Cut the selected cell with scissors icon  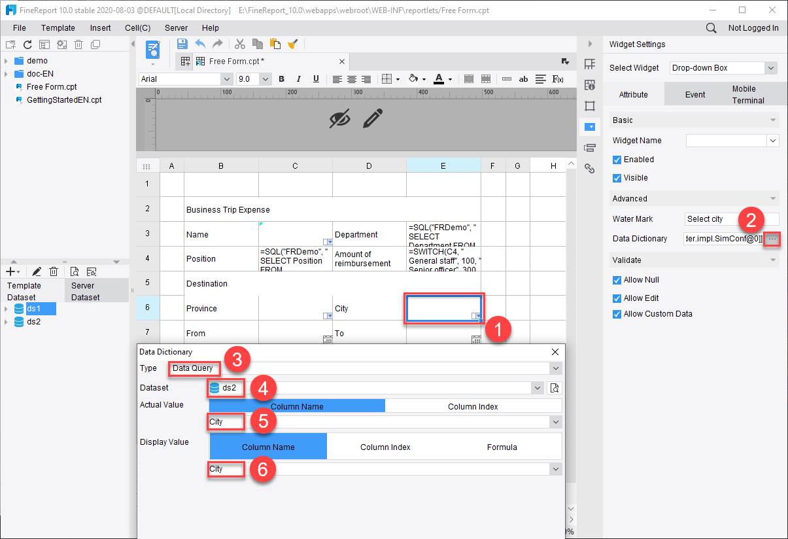point(240,44)
